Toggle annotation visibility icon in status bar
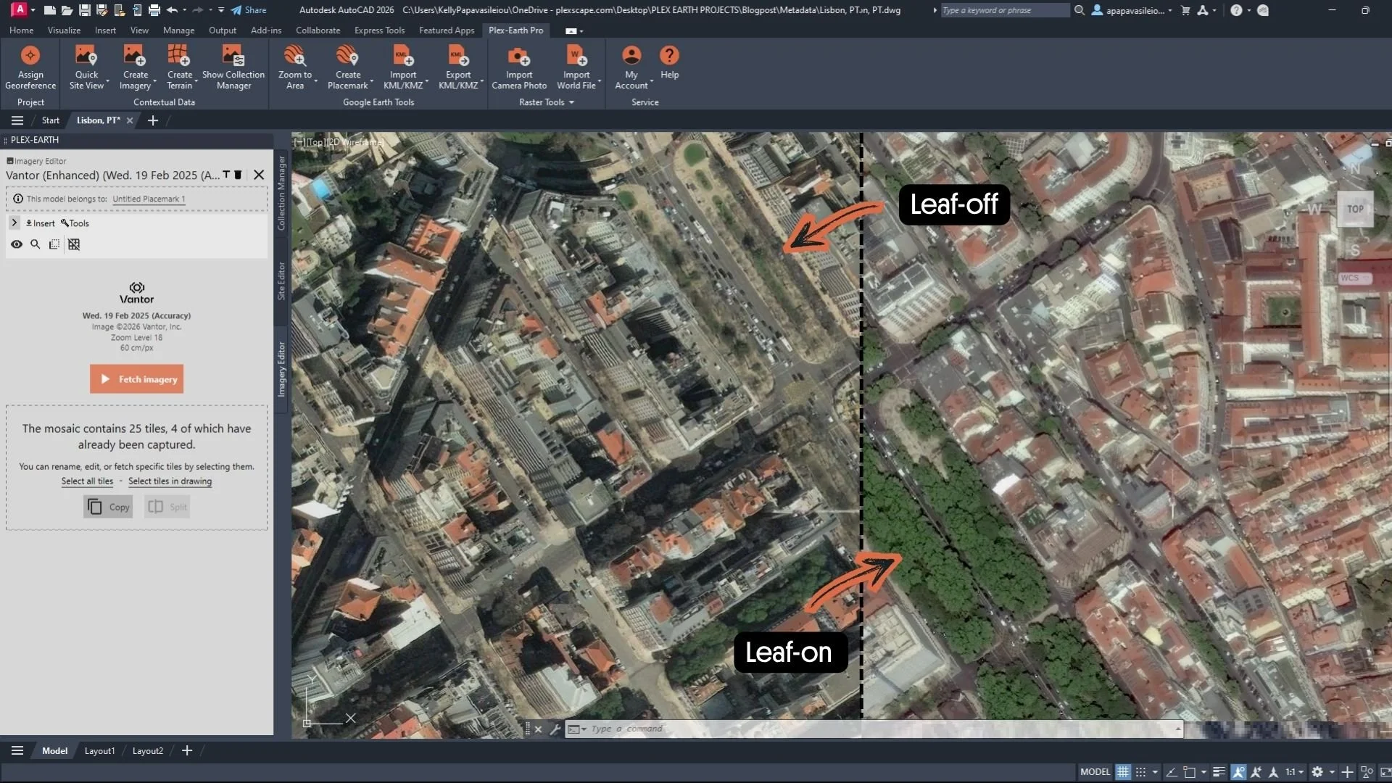This screenshot has height=783, width=1392. (1238, 772)
